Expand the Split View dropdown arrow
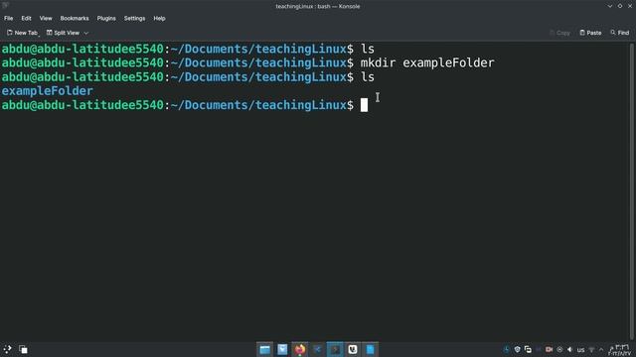The image size is (636, 357). 86,33
